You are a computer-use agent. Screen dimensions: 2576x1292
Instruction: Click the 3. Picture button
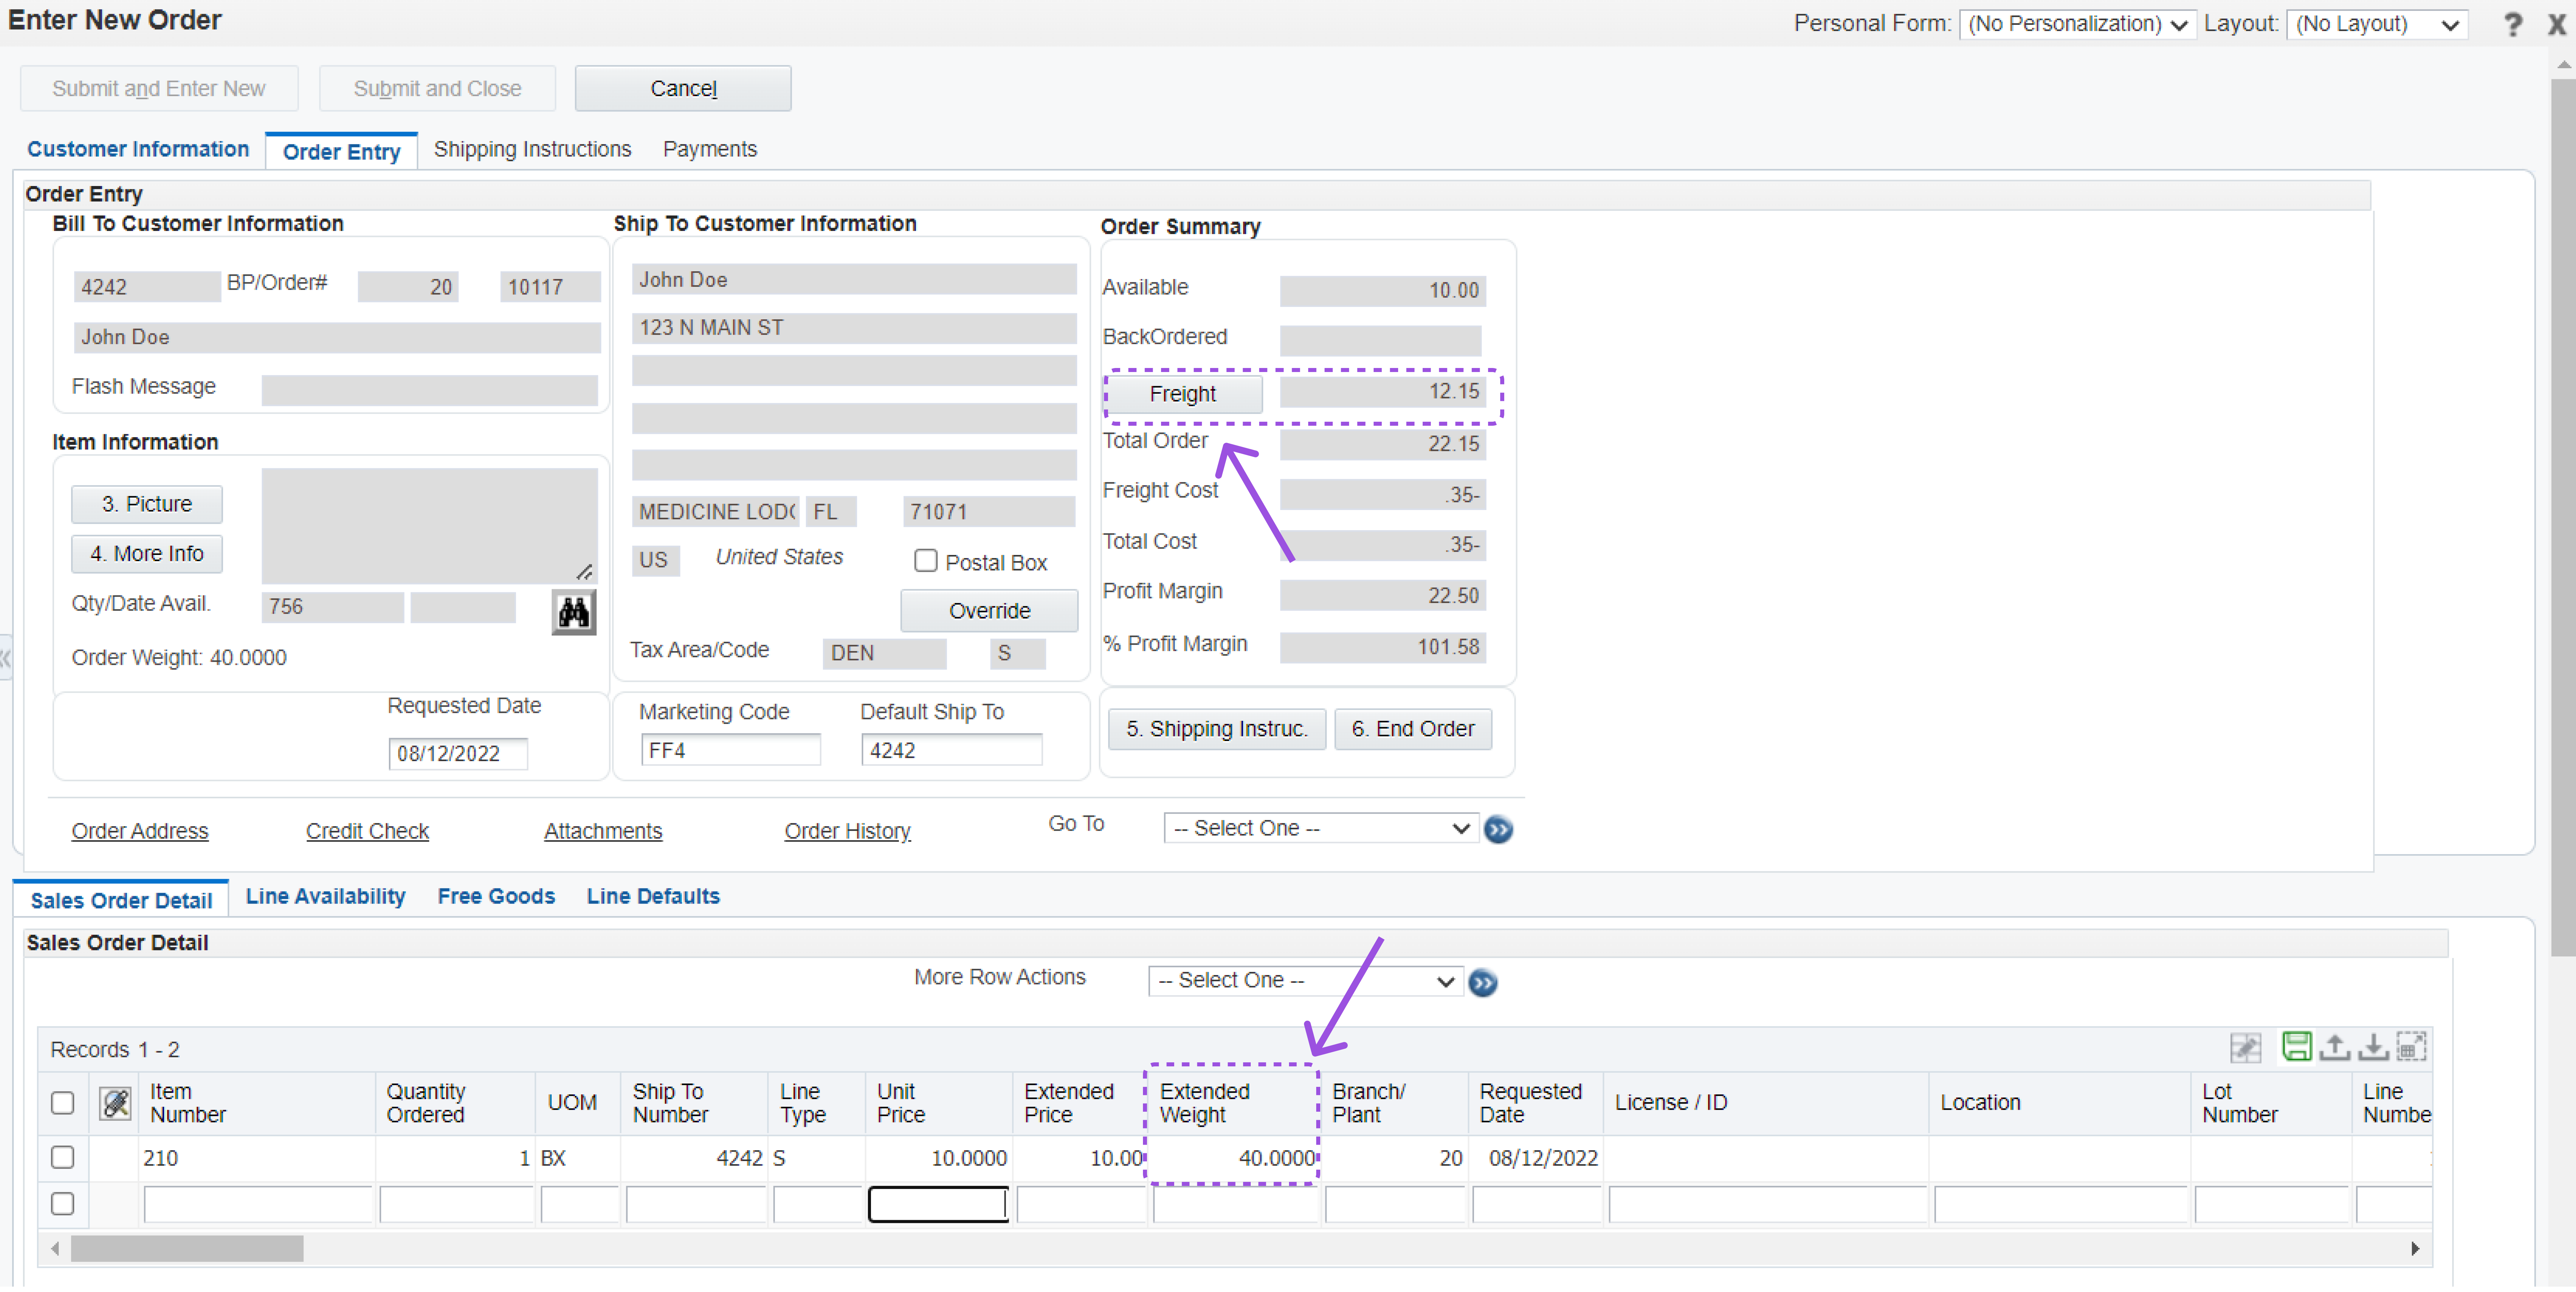147,504
